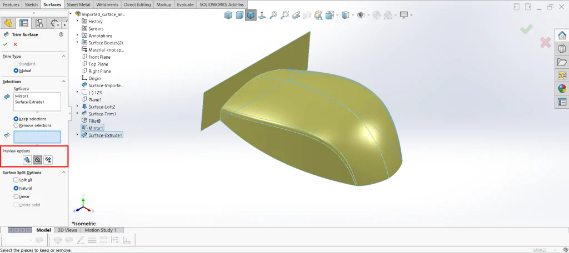The height and width of the screenshot is (253, 569).
Task: Click the green checkmark to accept Trim Surface
Action: [x=5, y=44]
